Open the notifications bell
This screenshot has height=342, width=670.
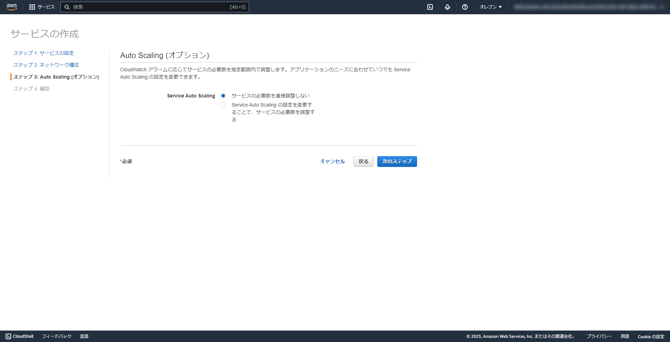pos(447,7)
